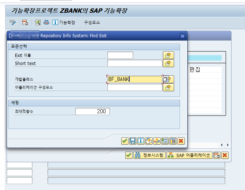The height and width of the screenshot is (190, 245).
Task: Click the 어플리케이션 구성요소 input field
Action: 135,87
